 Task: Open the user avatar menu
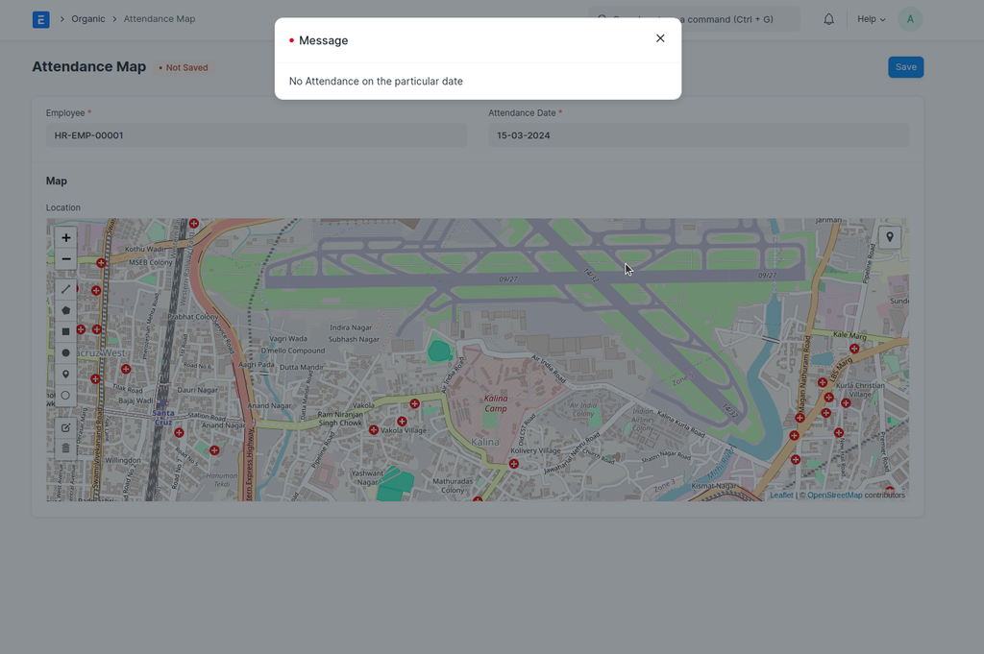[x=909, y=19]
